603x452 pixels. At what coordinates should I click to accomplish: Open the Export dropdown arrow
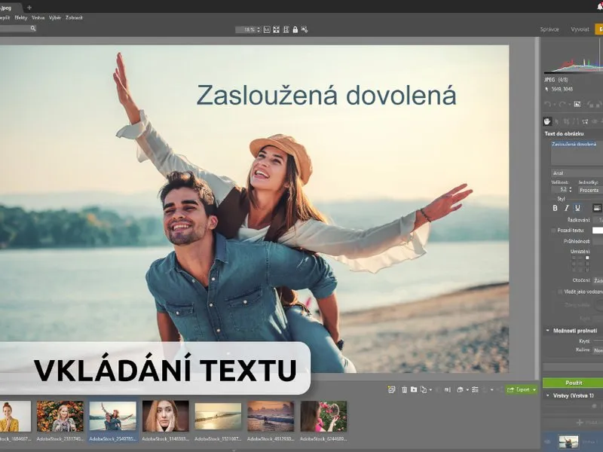534,389
